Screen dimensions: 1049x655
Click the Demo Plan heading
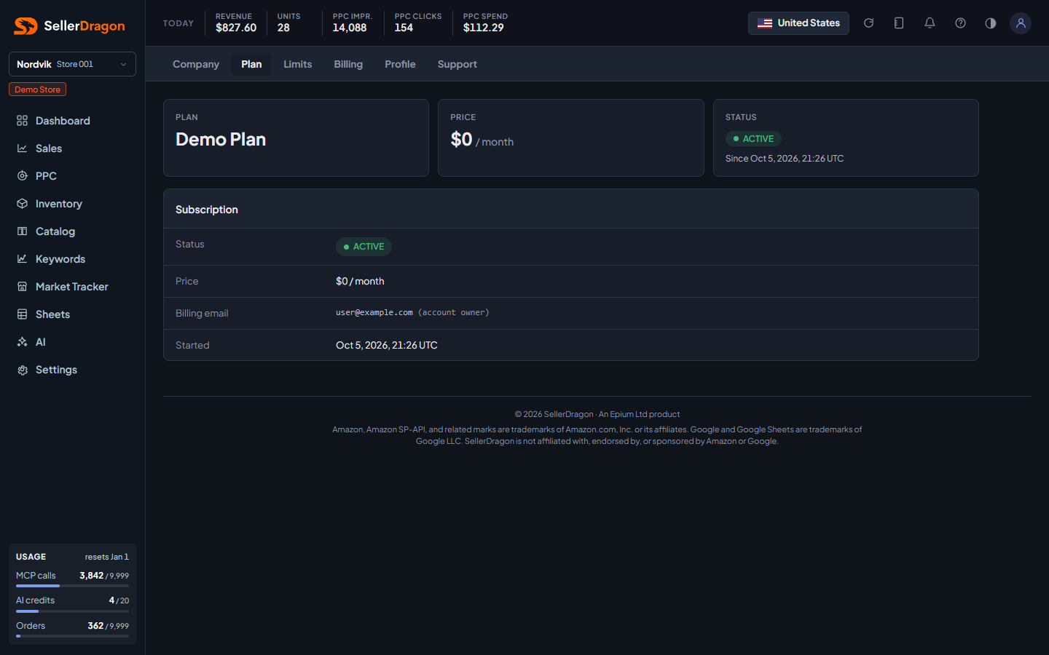pos(221,140)
